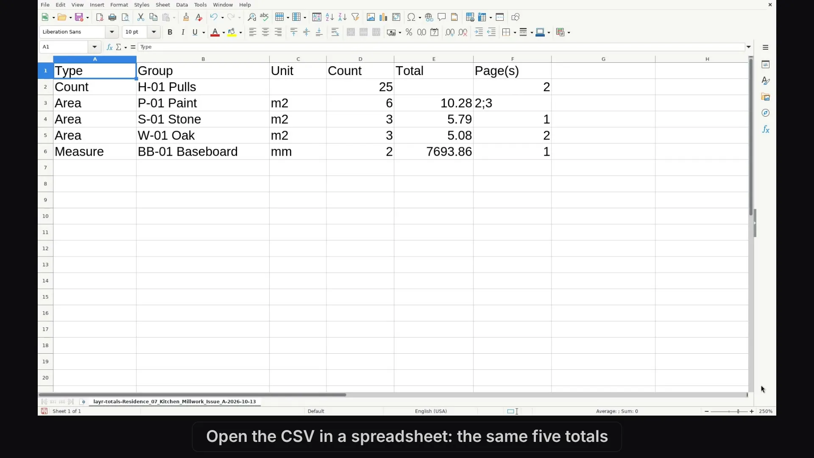Insert Chart via toolbar icon
The height and width of the screenshot is (458, 814).
click(x=384, y=17)
